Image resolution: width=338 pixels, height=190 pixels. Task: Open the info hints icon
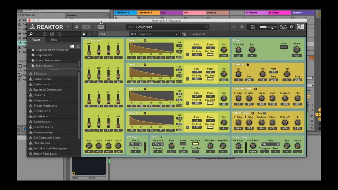pyautogui.click(x=242, y=27)
